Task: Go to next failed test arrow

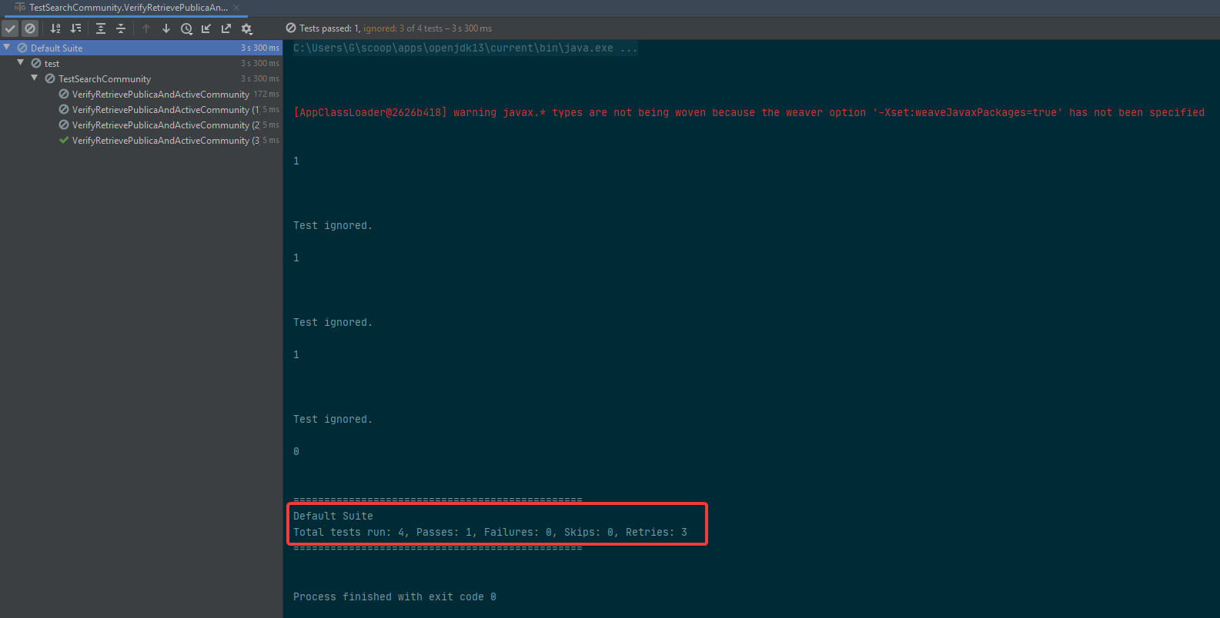Action: point(166,28)
